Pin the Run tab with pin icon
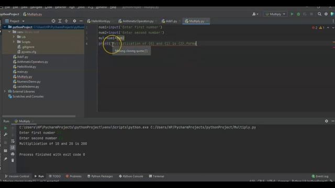This screenshot has height=188, width=335. (6, 159)
